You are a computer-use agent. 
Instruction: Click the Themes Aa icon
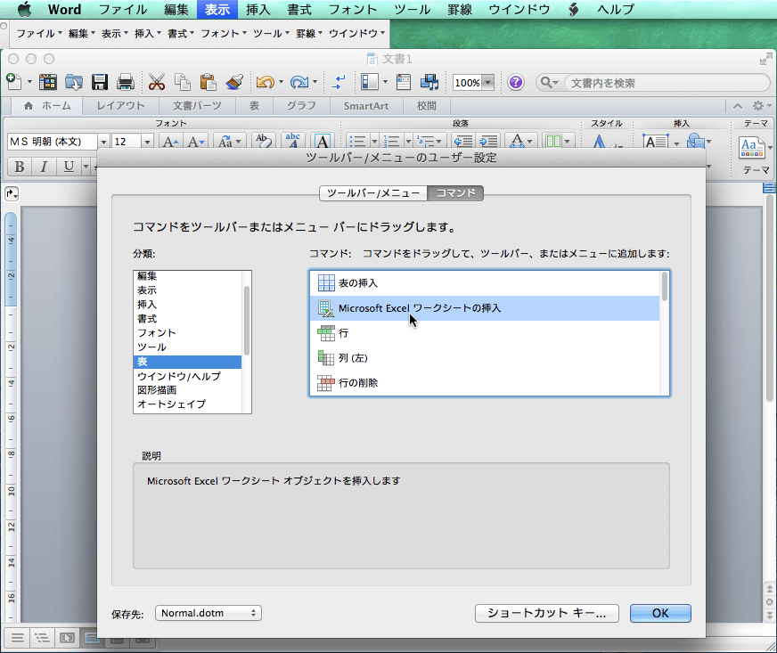click(751, 147)
